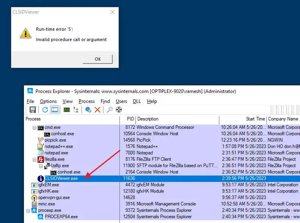300x223 pixels.
Task: Click the 'FileZilla FTP Client' description
Action: (x=154, y=159)
